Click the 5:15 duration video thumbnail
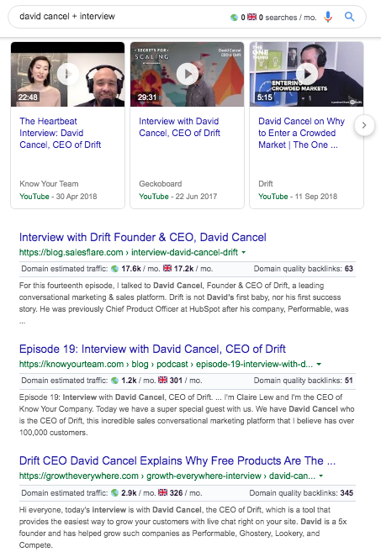The image size is (381, 552). click(x=307, y=74)
